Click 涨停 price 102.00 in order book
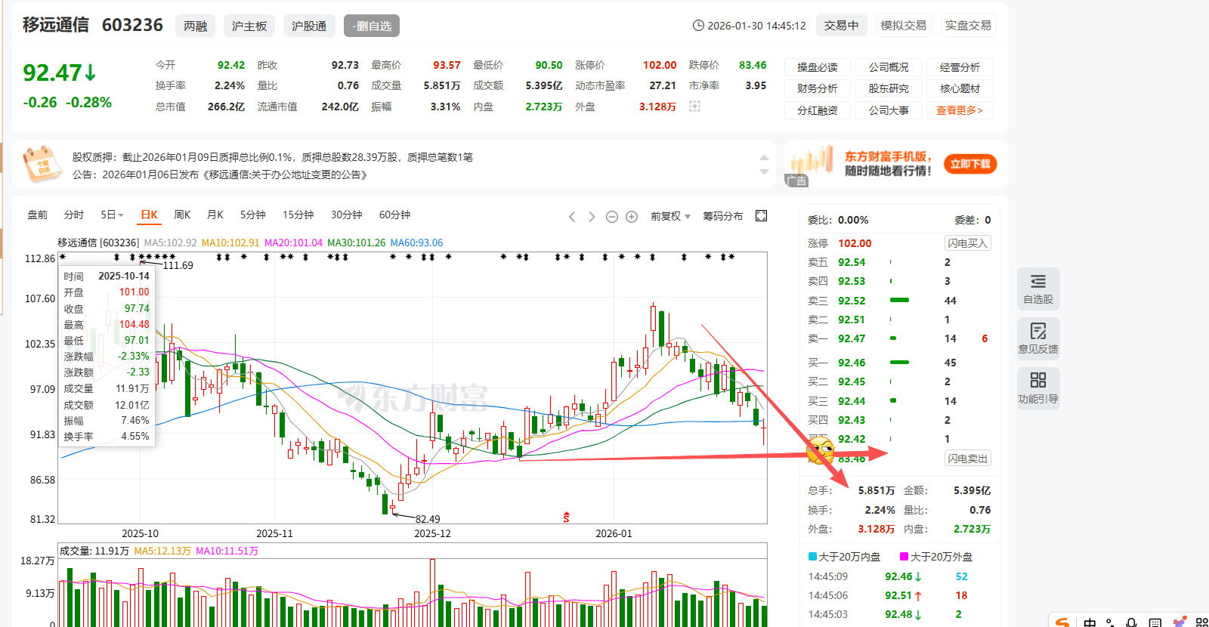This screenshot has width=1209, height=627. click(855, 243)
